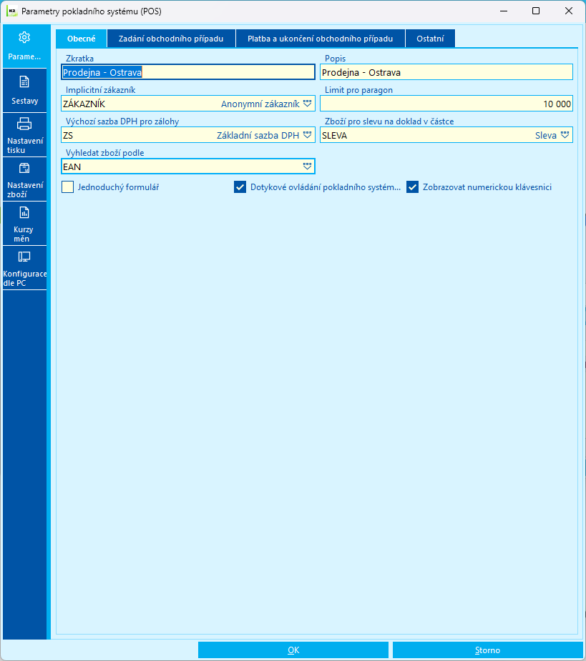
Task: Uncheck Zobrazovat numerickou klávesnici
Action: coord(412,187)
